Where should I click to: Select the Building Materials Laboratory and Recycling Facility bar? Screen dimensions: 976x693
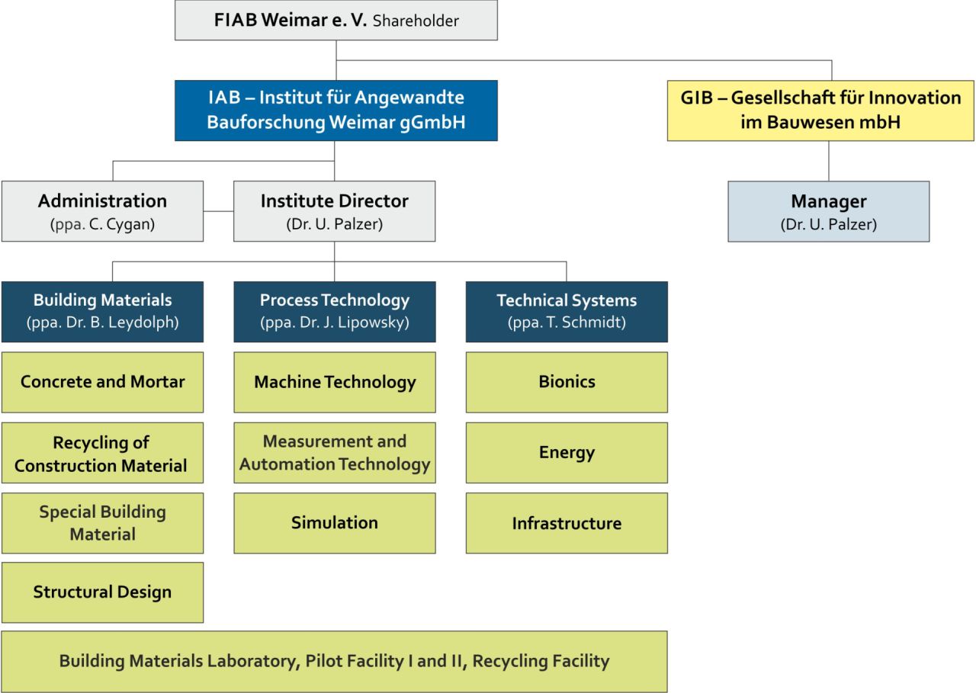pos(333,660)
